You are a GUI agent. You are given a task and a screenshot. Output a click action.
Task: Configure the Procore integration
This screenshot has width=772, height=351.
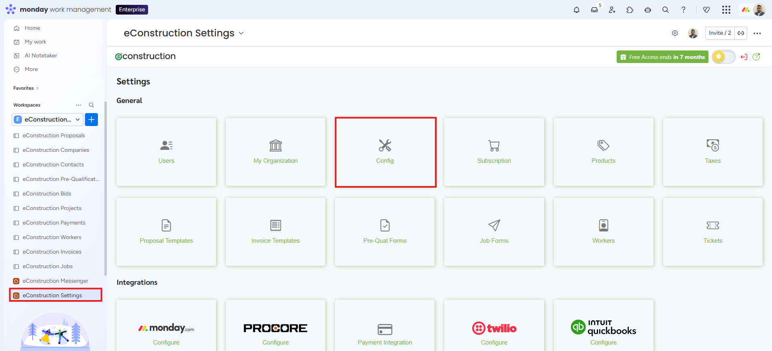click(x=276, y=342)
